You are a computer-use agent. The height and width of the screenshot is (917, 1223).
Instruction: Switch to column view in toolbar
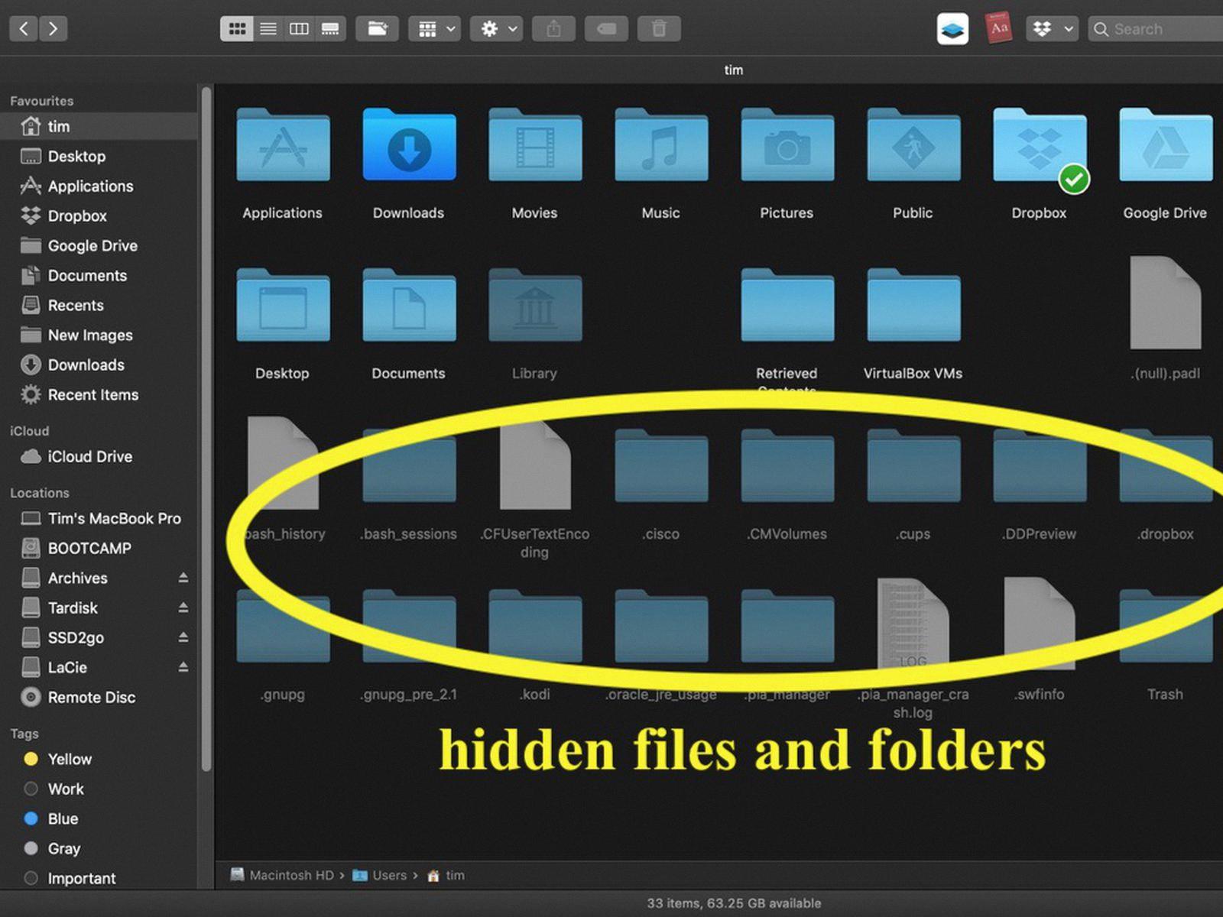pyautogui.click(x=299, y=29)
